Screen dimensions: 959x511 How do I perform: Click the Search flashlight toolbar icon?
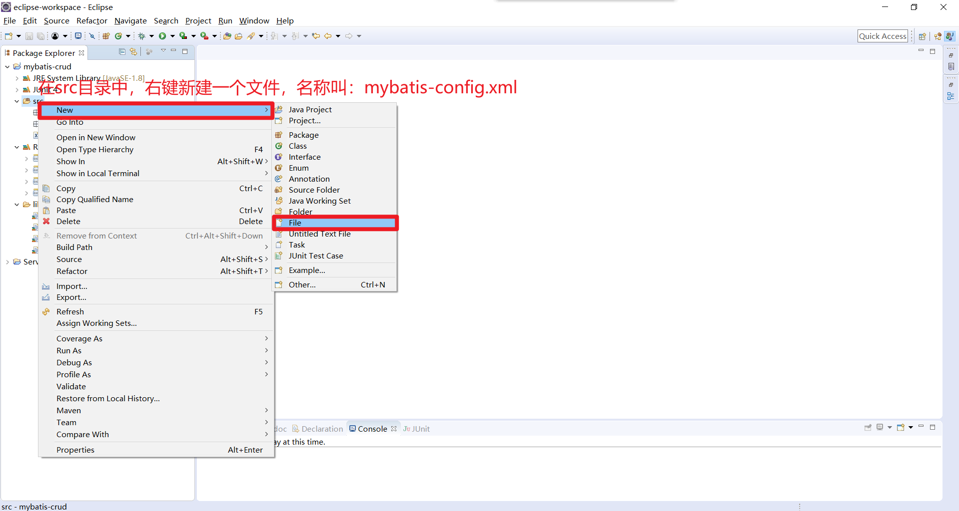click(251, 36)
